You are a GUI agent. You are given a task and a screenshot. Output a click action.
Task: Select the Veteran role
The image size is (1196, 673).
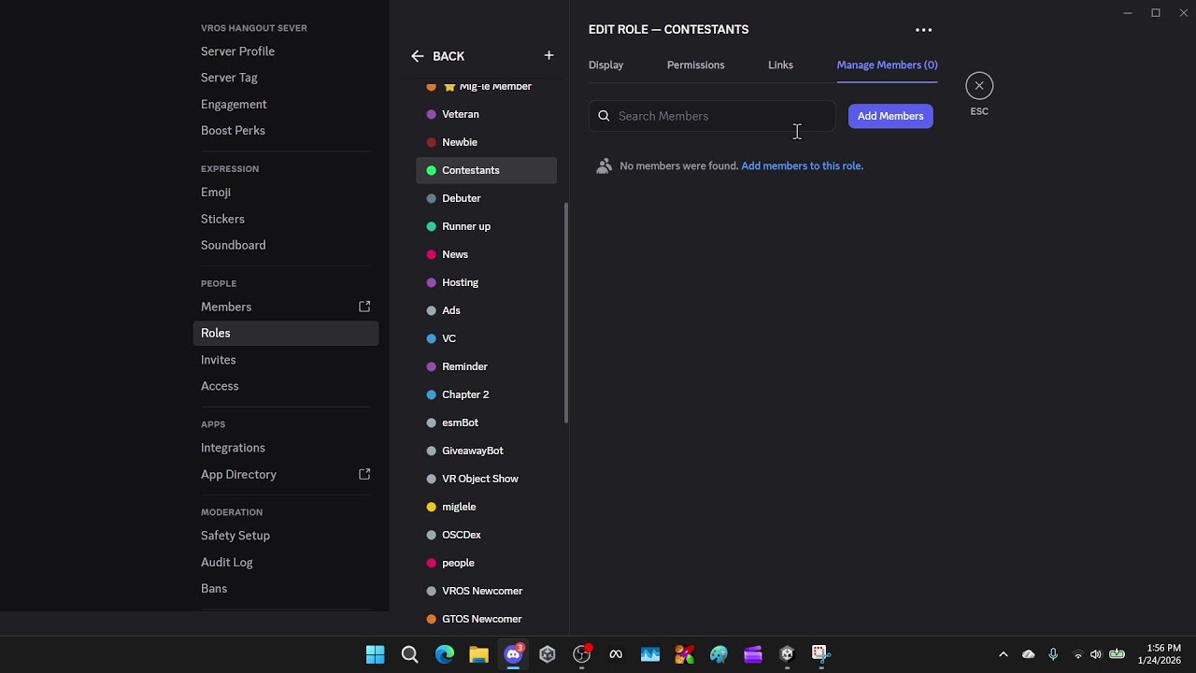click(x=486, y=114)
